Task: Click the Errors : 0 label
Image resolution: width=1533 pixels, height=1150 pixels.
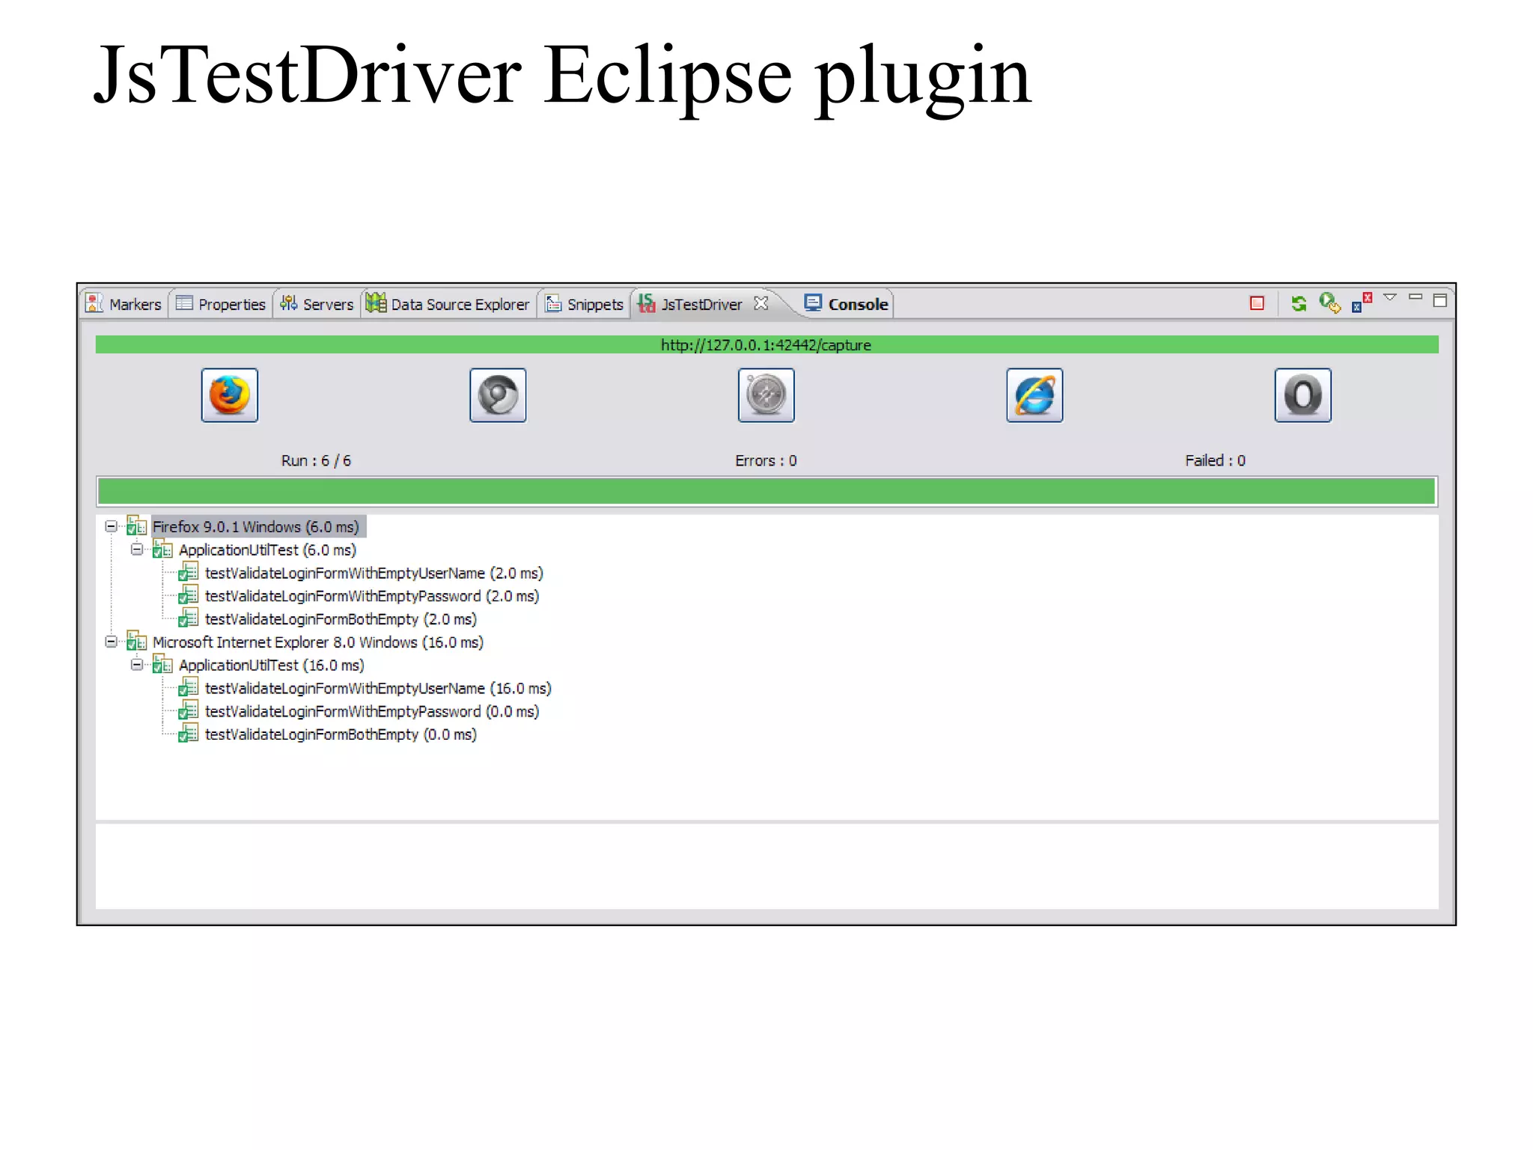Action: pos(766,460)
